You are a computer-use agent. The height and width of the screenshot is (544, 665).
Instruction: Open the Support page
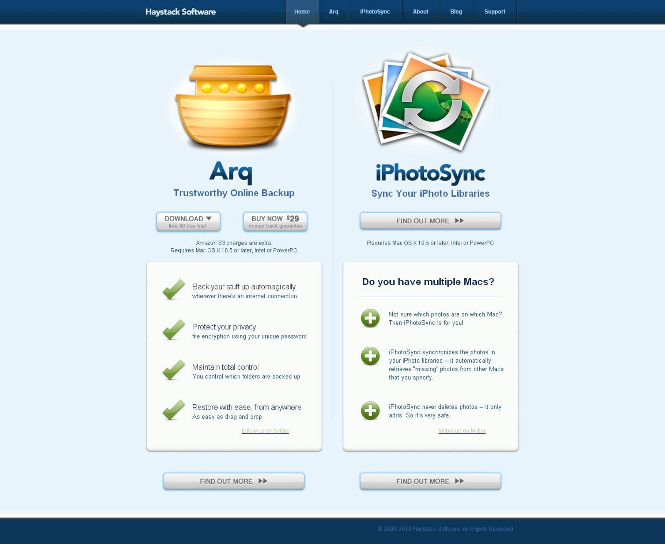point(494,12)
